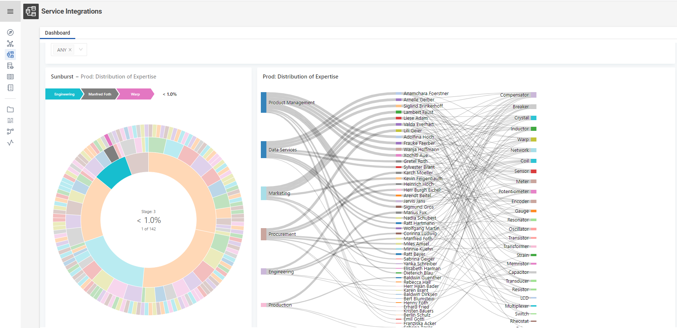
Task: Select 'Wanja Hoffmann' in the Sankey chart
Action: 421,149
